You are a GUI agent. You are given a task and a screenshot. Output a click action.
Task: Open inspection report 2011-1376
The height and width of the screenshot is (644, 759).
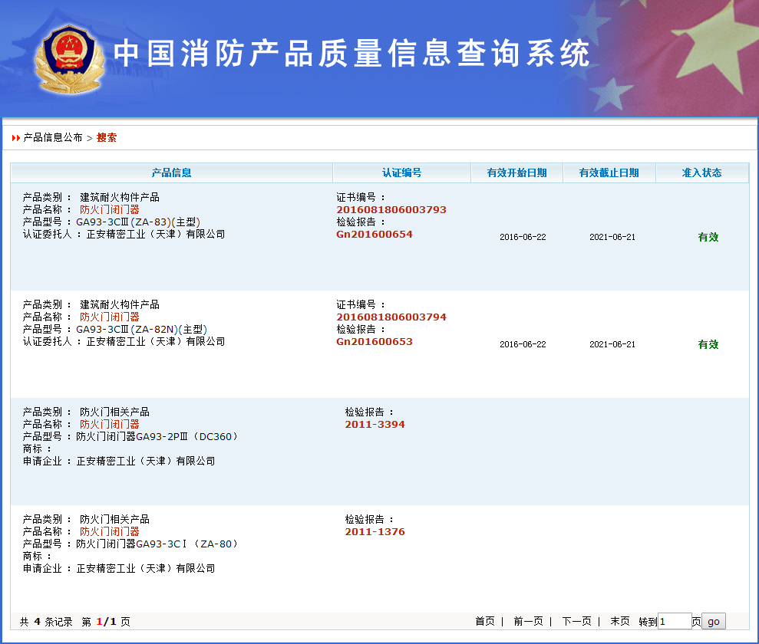[375, 531]
